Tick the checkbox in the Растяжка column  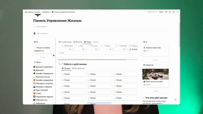126,49
